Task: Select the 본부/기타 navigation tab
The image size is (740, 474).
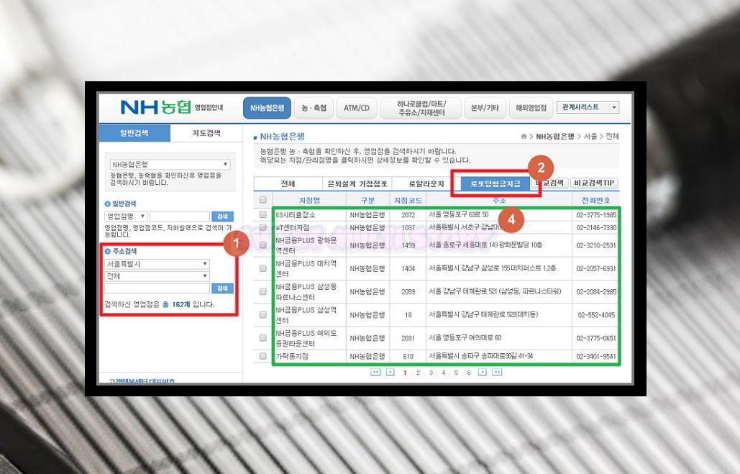Action: [485, 108]
